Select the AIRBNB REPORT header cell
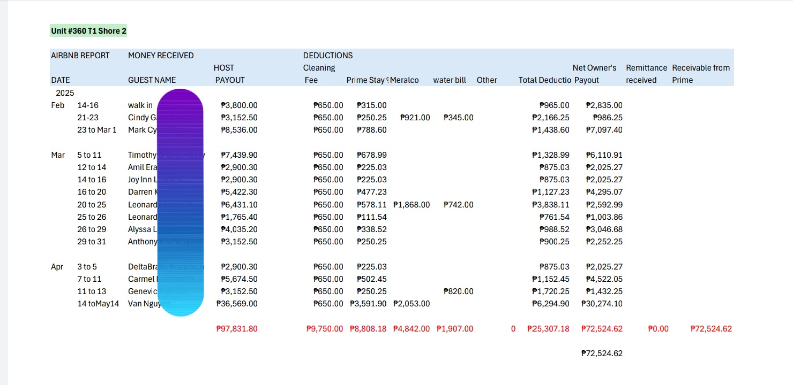Viewport: 793px width, 385px height. 80,56
